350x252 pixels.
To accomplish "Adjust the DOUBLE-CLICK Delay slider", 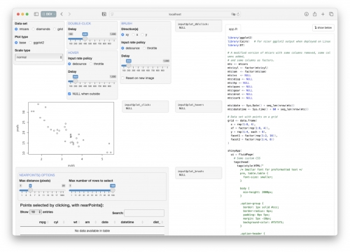I will (x=85, y=39).
